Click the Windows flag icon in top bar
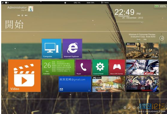 [x=65, y=3]
